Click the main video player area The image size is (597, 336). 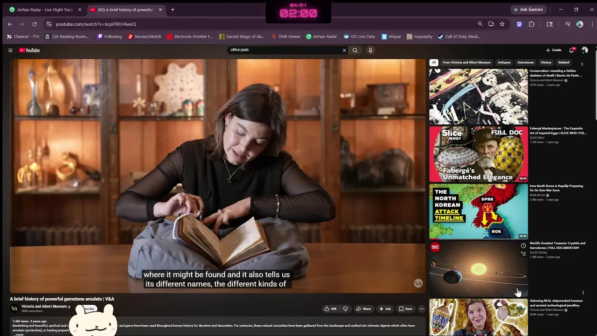tap(217, 176)
